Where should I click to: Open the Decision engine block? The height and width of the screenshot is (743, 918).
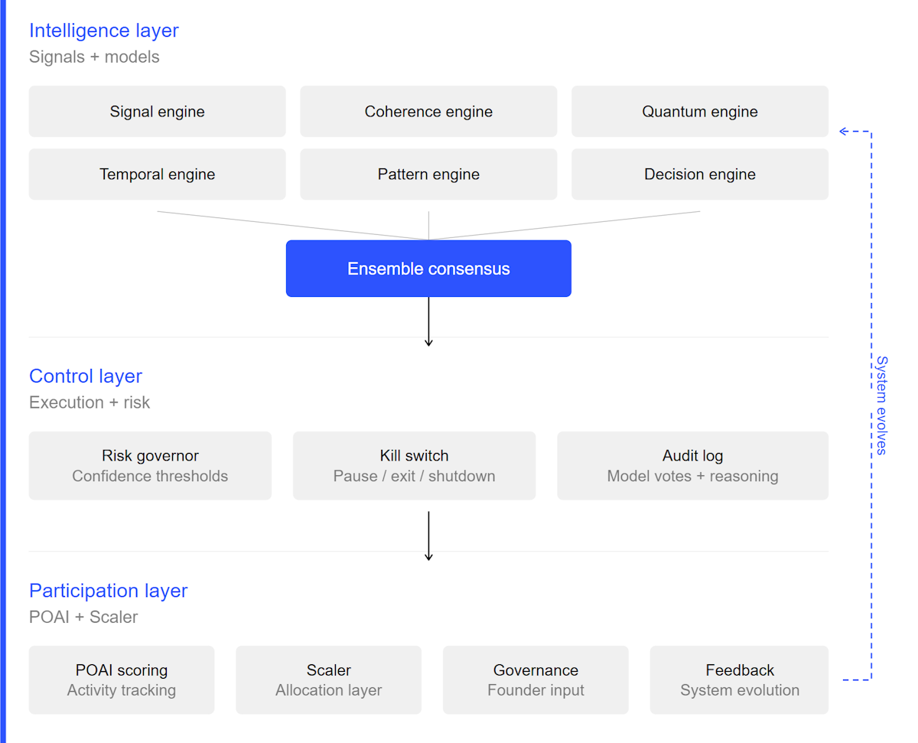click(699, 174)
